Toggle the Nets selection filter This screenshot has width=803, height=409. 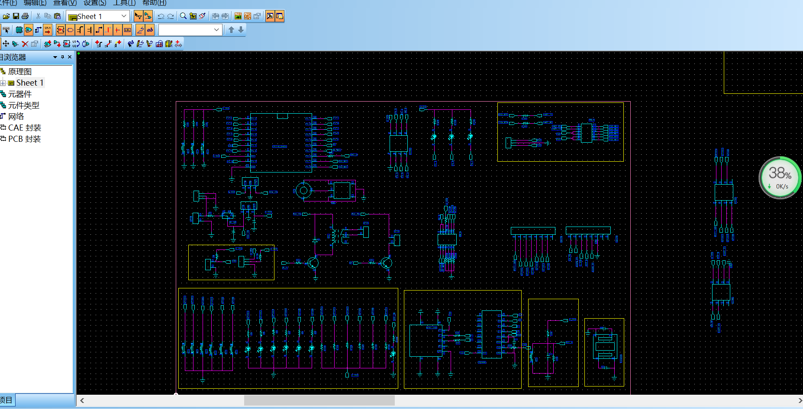point(38,30)
